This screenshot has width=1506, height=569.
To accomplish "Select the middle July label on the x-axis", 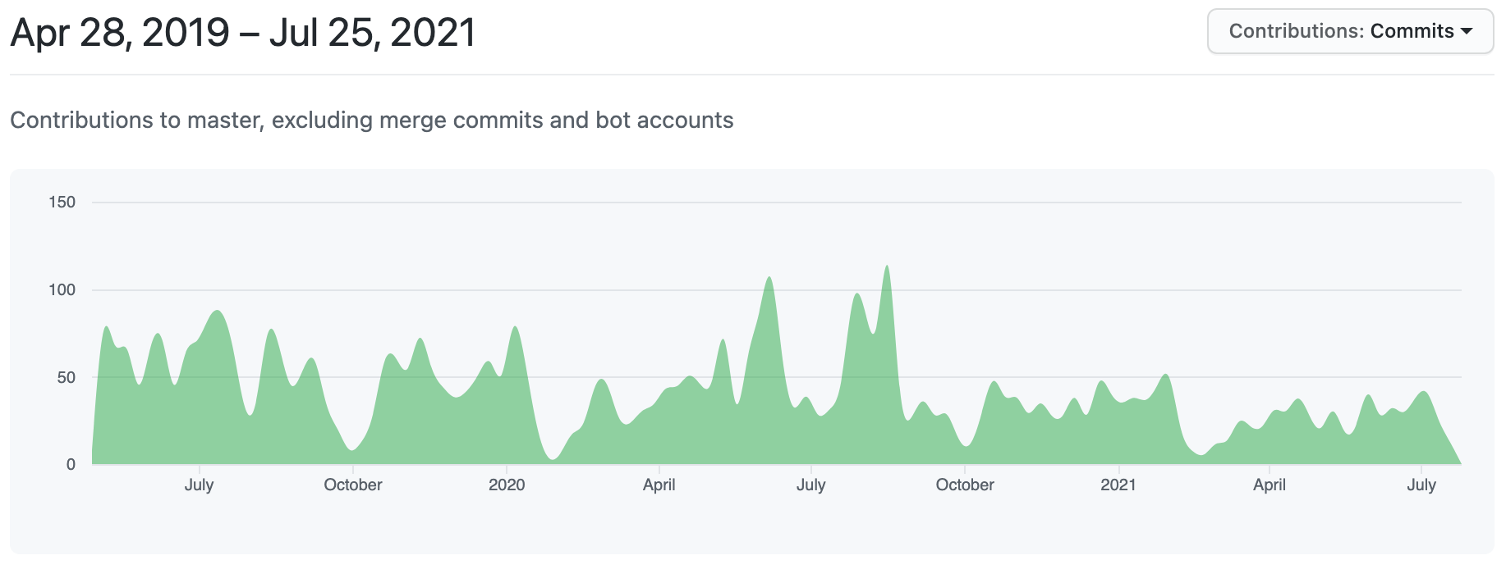I will pyautogui.click(x=810, y=485).
